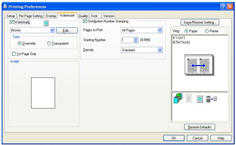Click the Edit... button
The width and height of the screenshot is (236, 145).
pyautogui.click(x=67, y=30)
